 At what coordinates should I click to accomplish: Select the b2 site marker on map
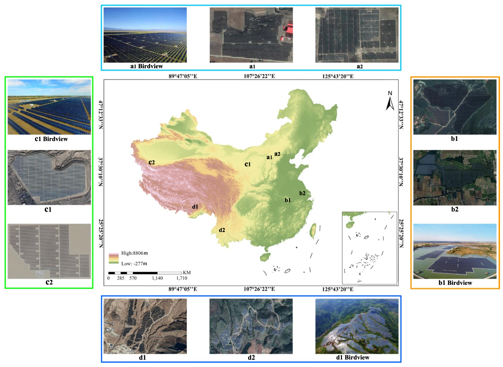[302, 193]
